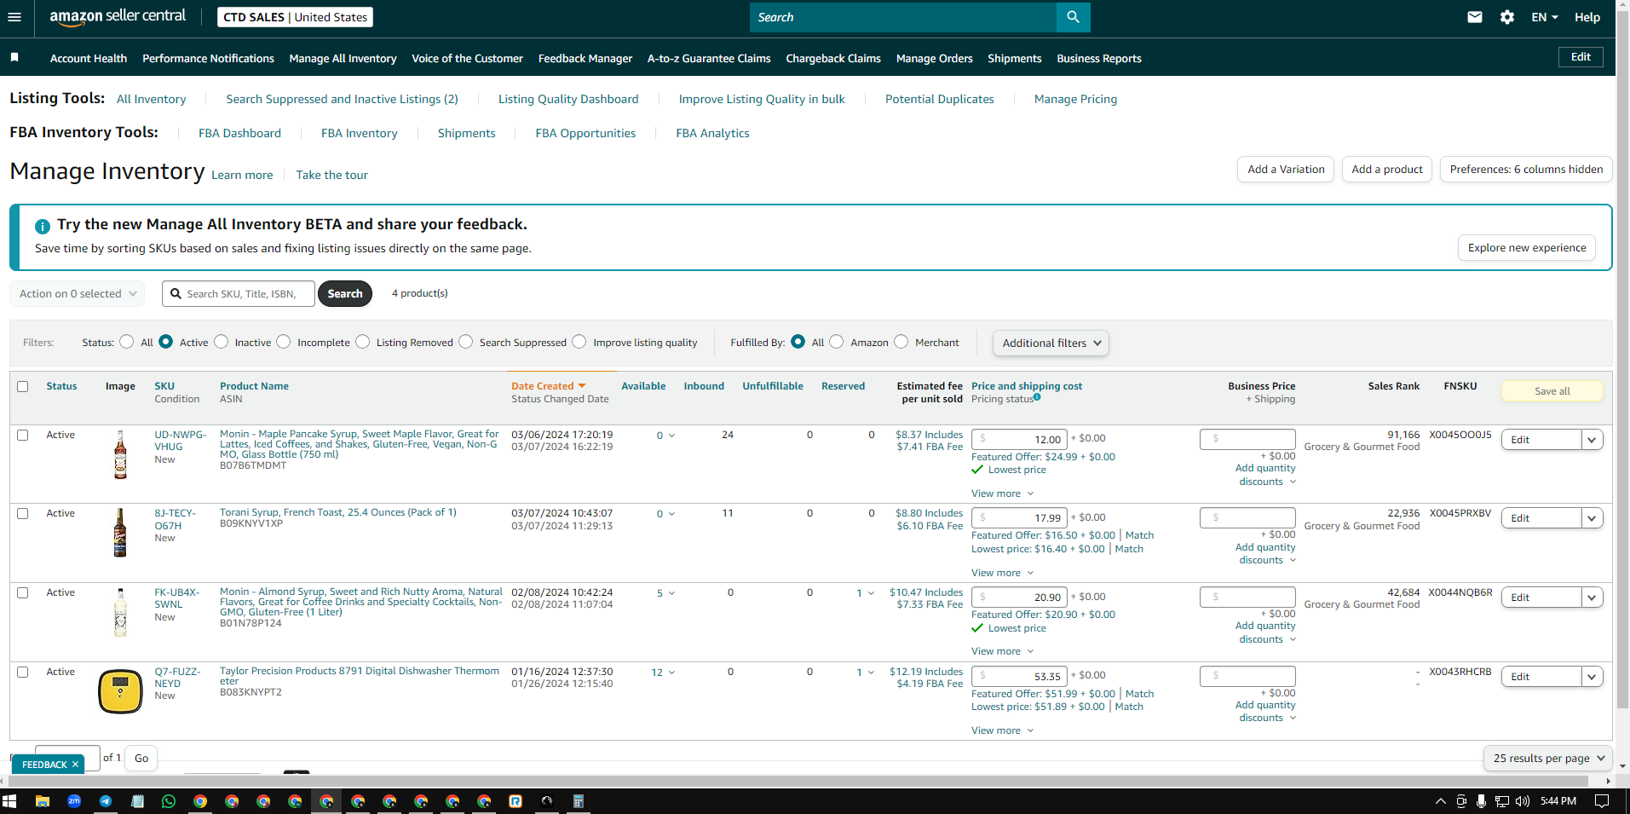Click the inventory Search button
Image resolution: width=1630 pixels, height=814 pixels.
(345, 293)
